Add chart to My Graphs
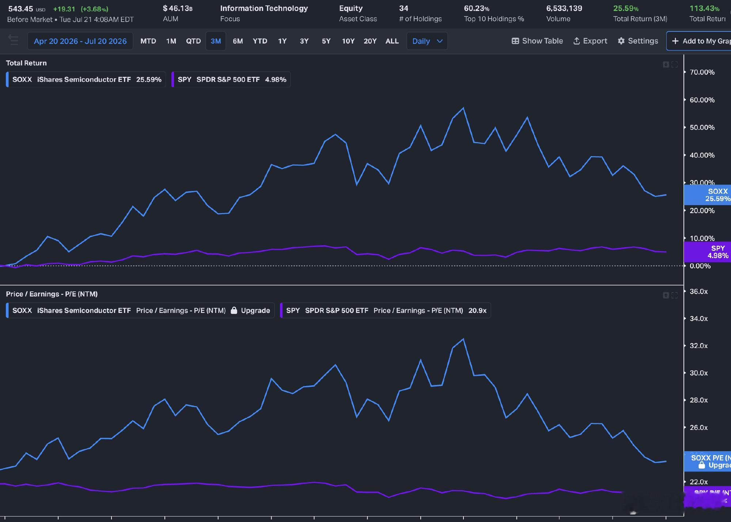This screenshot has width=731, height=522. [699, 41]
